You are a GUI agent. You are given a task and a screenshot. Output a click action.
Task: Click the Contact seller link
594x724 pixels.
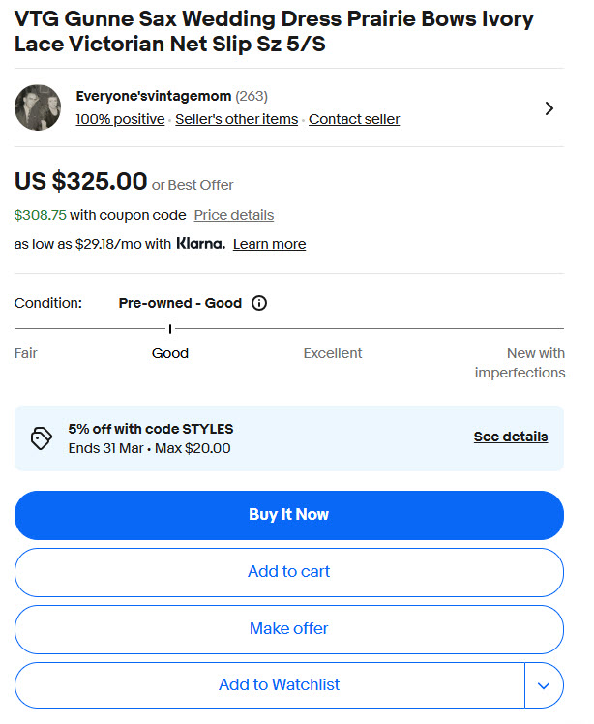354,120
